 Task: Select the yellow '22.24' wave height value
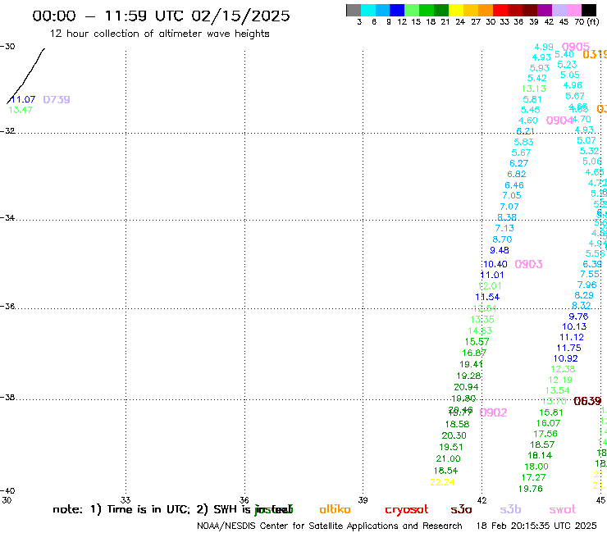442,482
